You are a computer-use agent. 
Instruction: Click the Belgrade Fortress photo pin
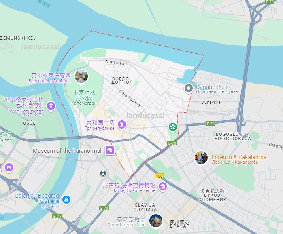(x=81, y=77)
